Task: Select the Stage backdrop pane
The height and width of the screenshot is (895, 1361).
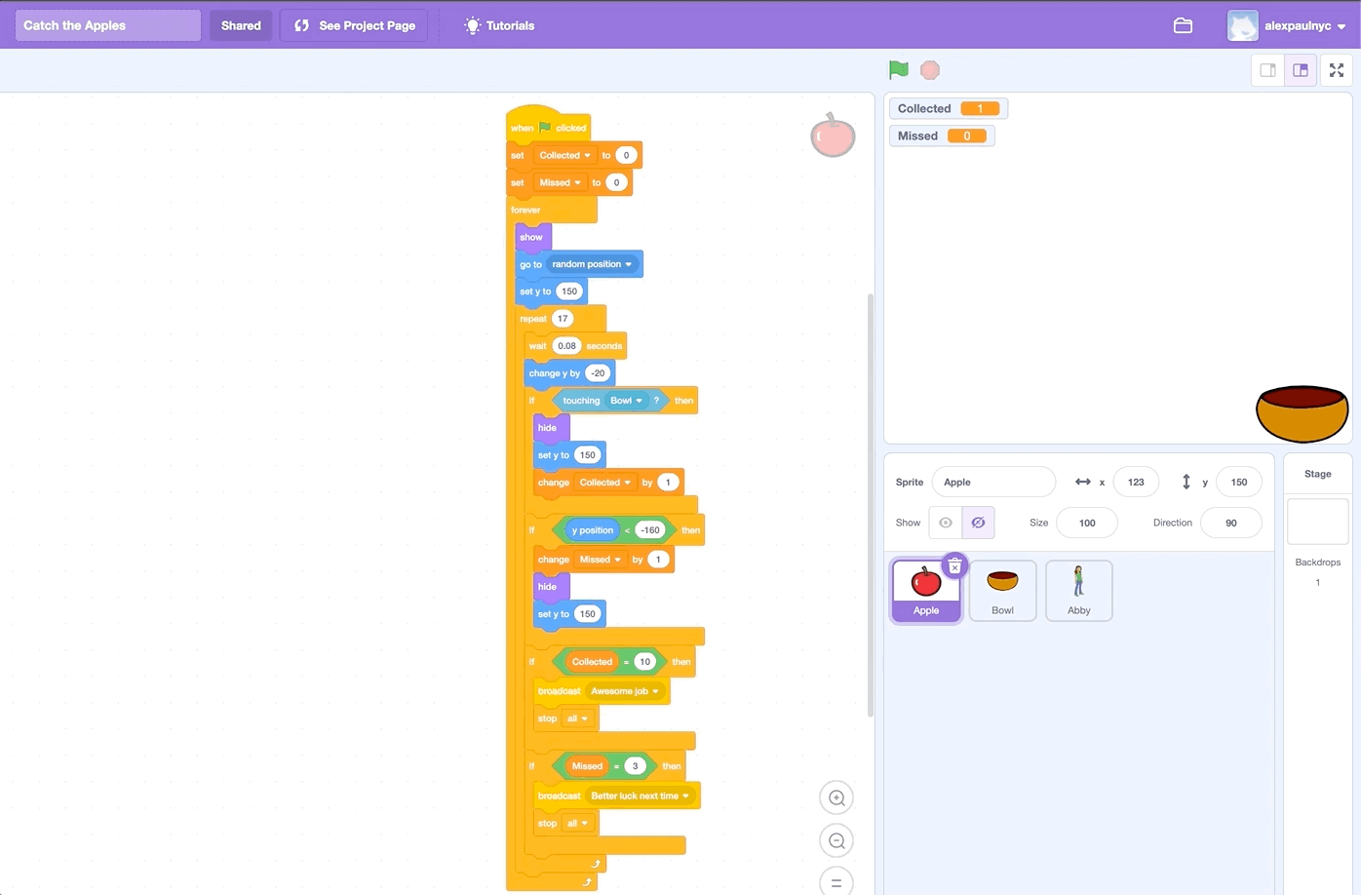Action: pyautogui.click(x=1317, y=522)
